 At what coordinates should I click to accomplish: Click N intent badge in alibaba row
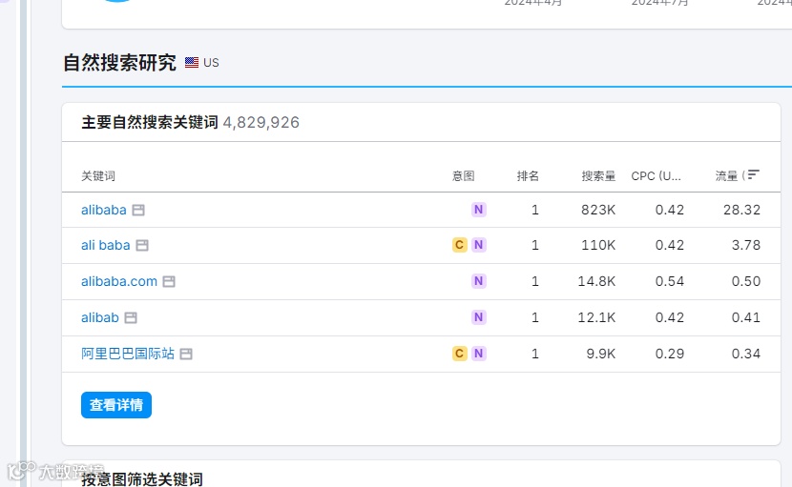click(478, 210)
